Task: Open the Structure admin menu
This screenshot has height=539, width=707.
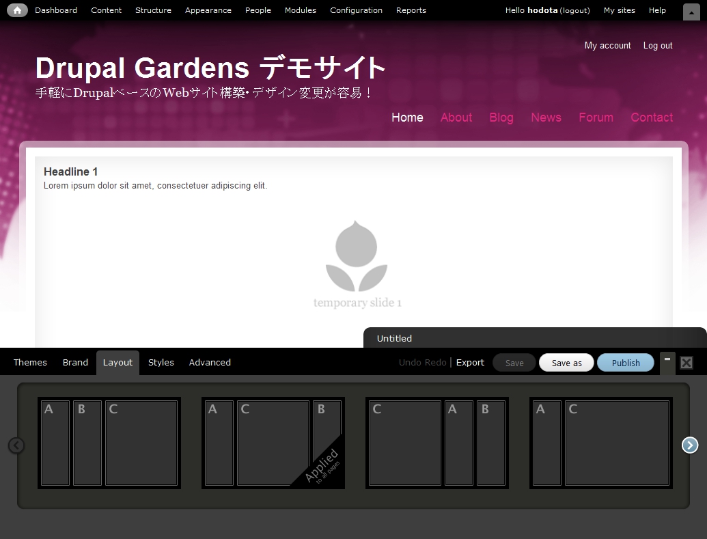Action: [153, 10]
